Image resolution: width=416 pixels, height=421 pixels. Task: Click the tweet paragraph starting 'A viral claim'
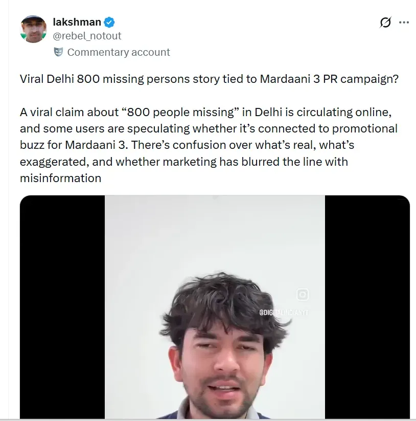209,145
